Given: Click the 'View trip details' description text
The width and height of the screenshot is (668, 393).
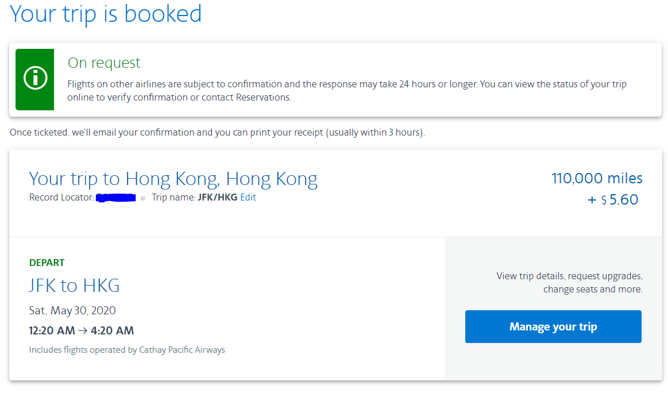Looking at the screenshot, I should pos(570,283).
